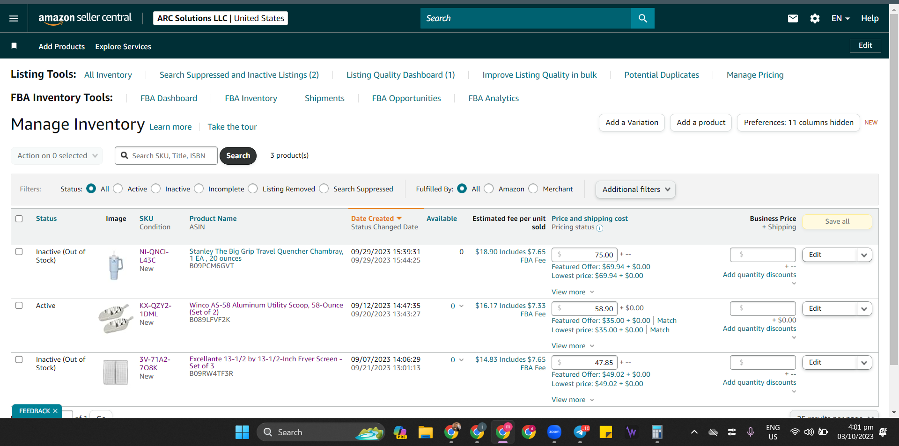899x446 pixels.
Task: Check the Stanley Travel Quencher row checkbox
Action: pyautogui.click(x=19, y=252)
